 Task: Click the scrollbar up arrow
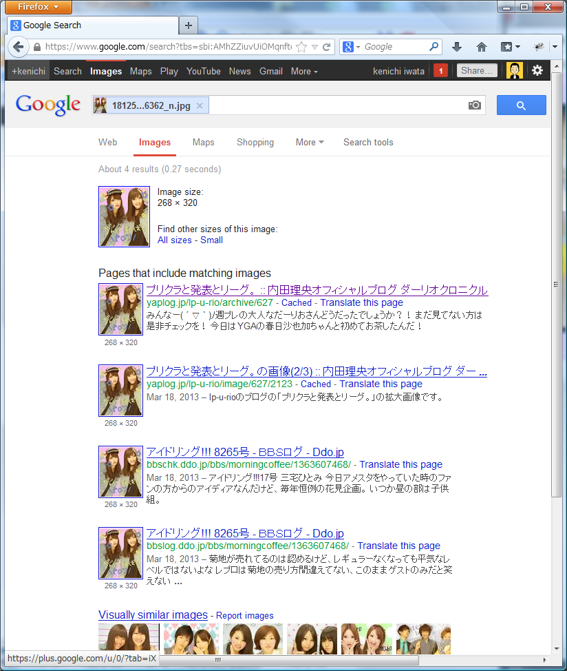[x=556, y=66]
